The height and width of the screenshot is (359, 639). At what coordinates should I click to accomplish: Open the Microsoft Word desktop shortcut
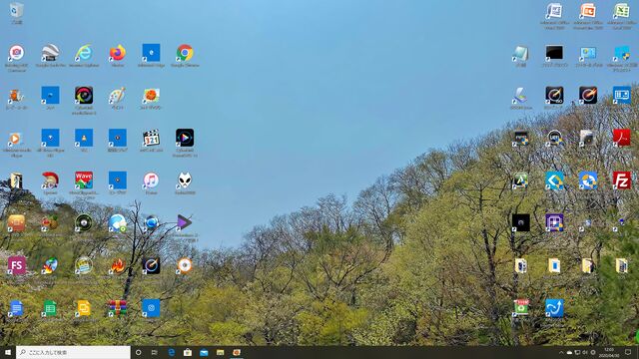click(x=554, y=11)
